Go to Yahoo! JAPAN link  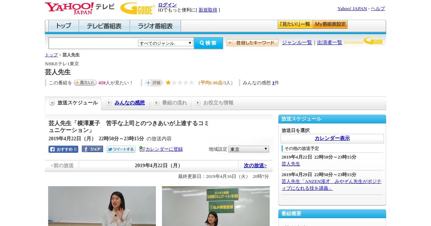click(x=352, y=9)
